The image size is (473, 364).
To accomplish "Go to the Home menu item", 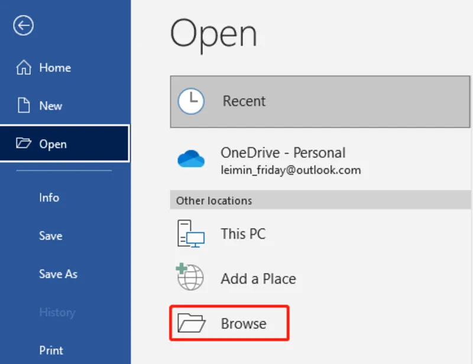I will pos(55,68).
